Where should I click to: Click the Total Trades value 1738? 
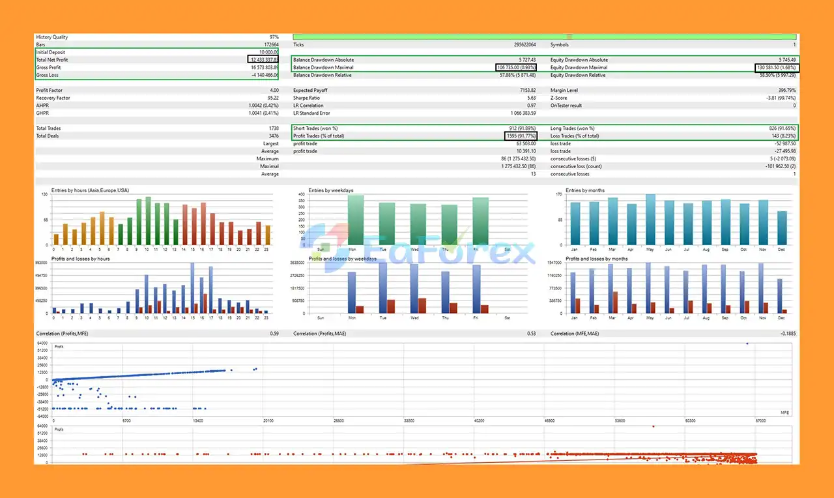272,128
